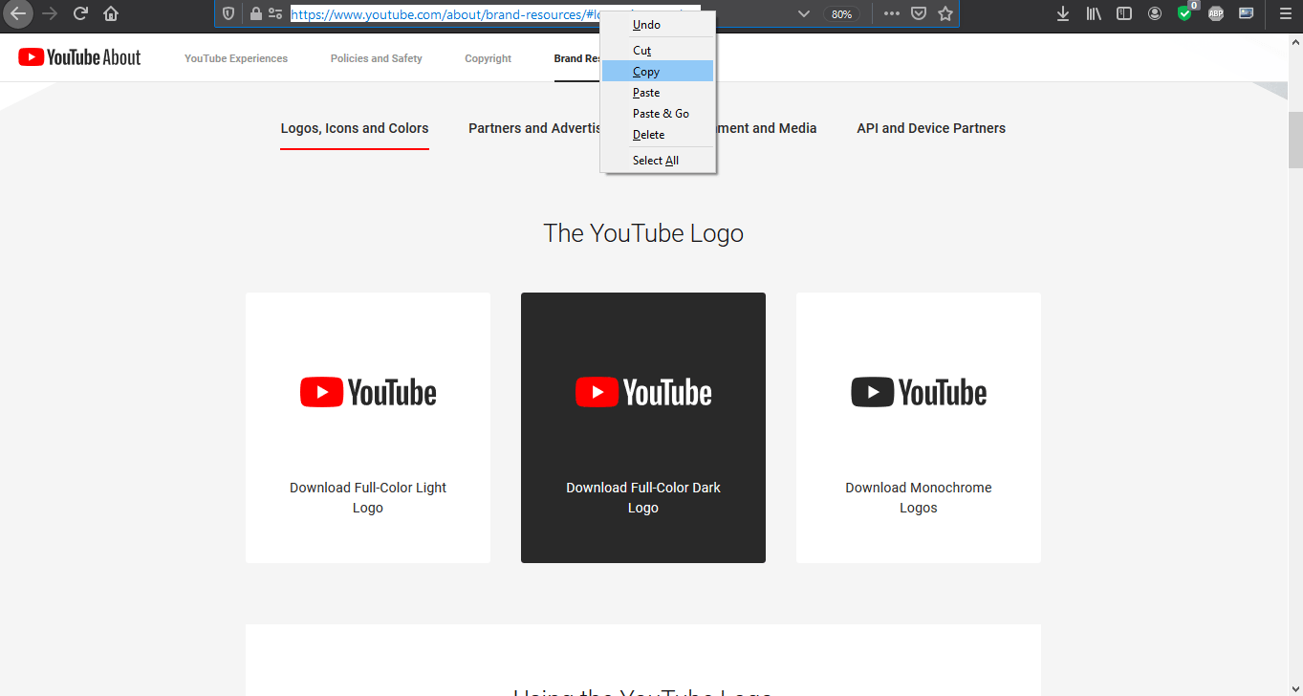
Task: Go back with the browser Back arrow
Action: tap(18, 13)
